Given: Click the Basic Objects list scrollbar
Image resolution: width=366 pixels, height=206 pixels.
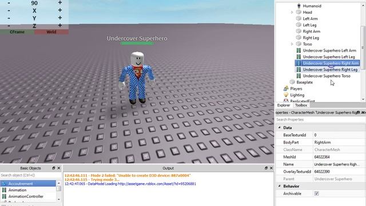Looking at the screenshot, I should pos(58,189).
